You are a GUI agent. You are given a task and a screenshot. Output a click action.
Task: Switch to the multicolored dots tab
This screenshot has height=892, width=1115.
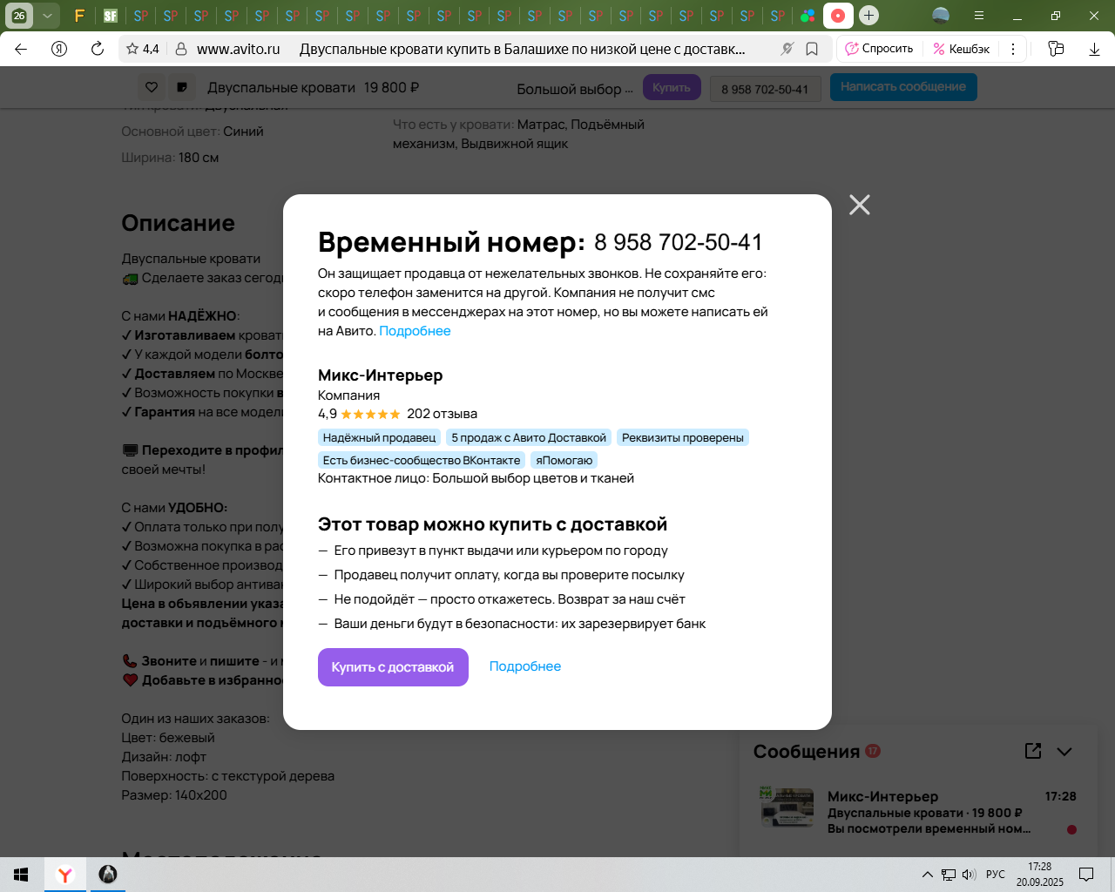point(808,16)
